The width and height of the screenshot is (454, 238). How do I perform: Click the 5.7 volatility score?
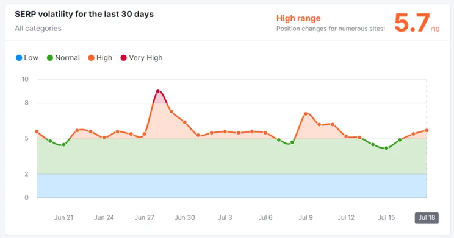412,23
